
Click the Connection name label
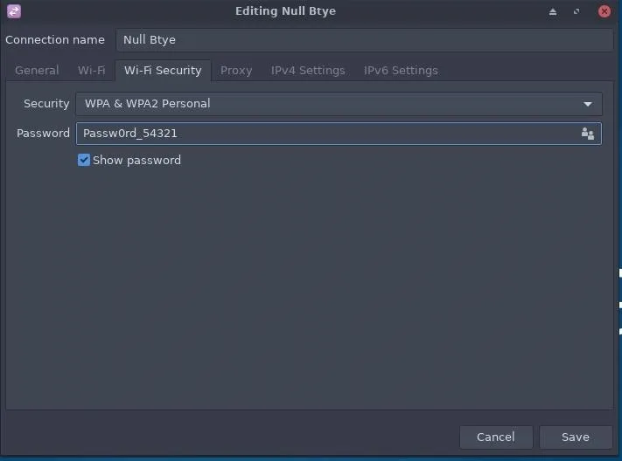tap(55, 39)
